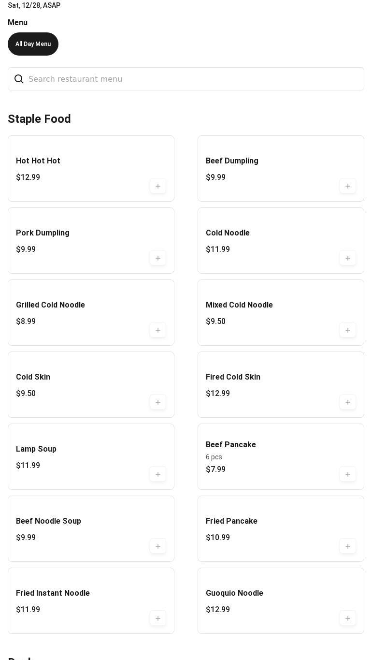
Task: Open the Guoquio Noodle item name
Action: tap(234, 593)
